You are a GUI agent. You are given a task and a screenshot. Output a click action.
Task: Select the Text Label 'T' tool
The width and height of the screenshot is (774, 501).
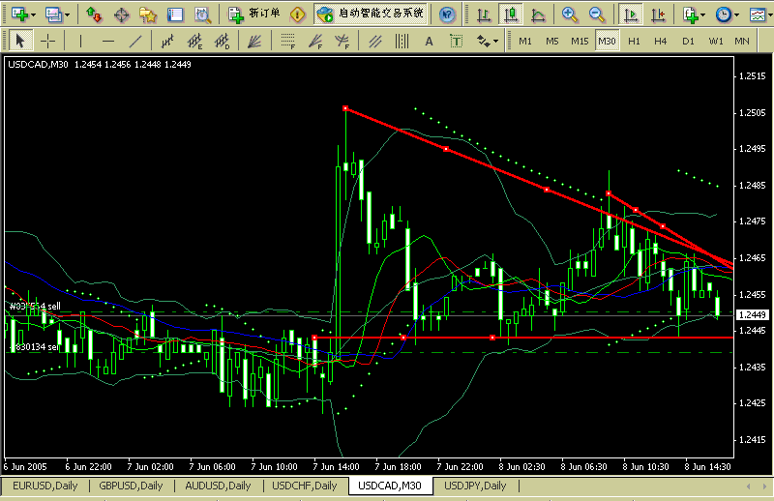[x=456, y=42]
